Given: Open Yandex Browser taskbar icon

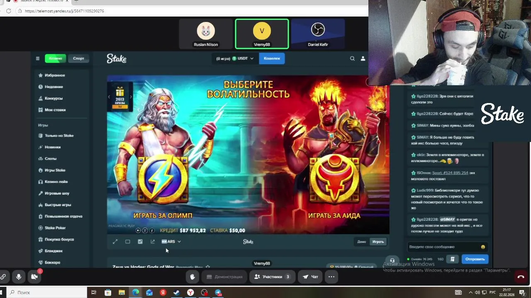Looking at the screenshot, I should [x=190, y=293].
